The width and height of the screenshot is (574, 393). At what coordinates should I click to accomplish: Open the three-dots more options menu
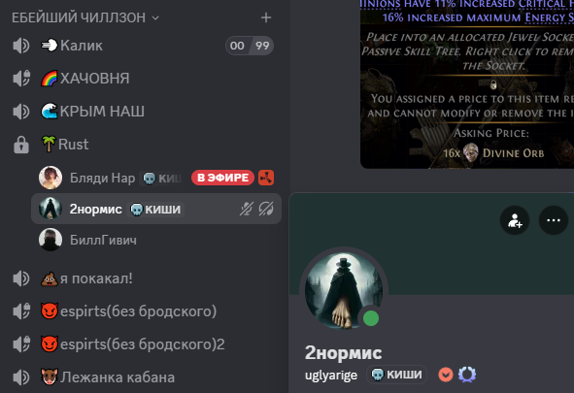point(554,220)
